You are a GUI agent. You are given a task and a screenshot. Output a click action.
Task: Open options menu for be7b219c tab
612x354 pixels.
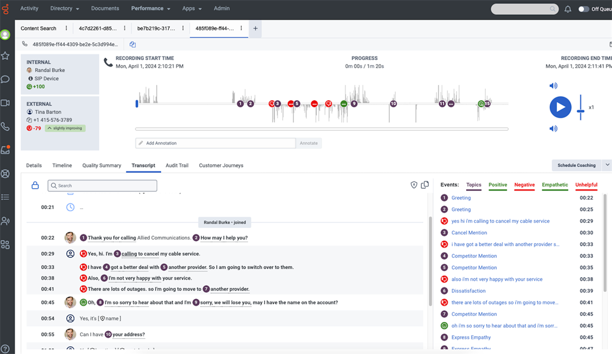[x=183, y=28]
